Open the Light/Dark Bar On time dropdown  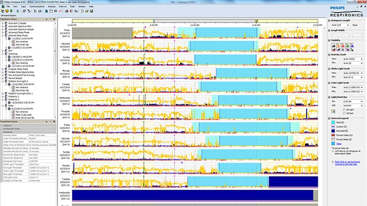pos(353,101)
